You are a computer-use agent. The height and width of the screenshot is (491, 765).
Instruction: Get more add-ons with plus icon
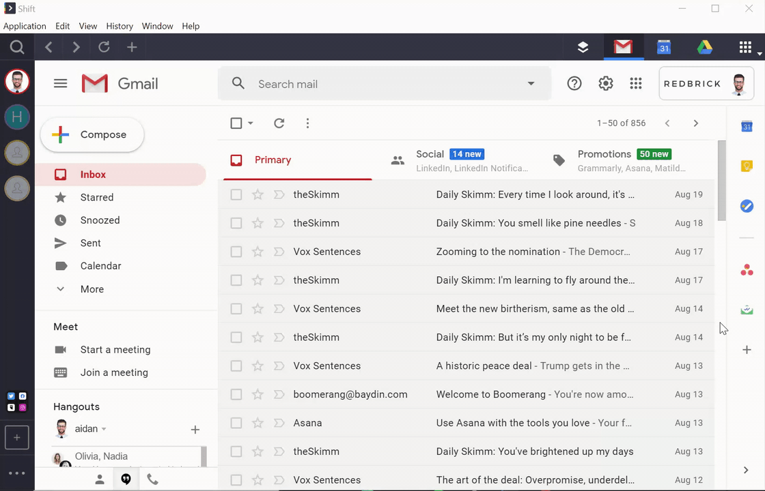747,350
